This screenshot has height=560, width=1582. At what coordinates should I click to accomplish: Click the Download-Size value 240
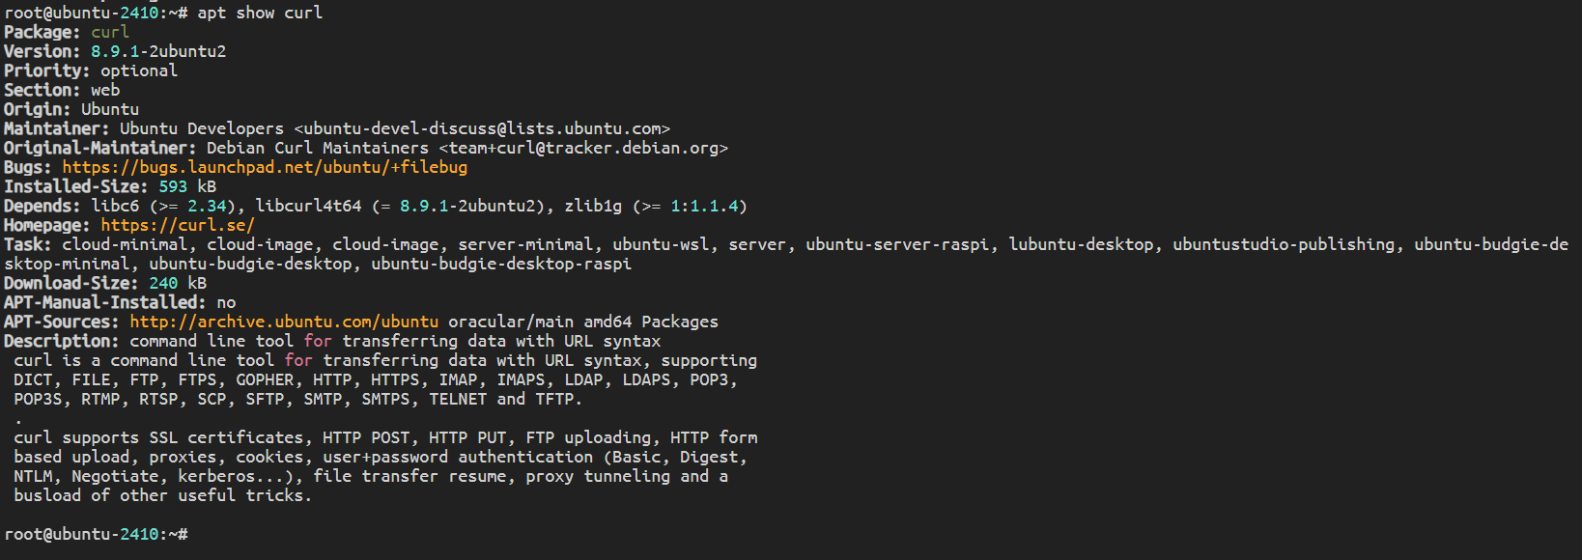click(163, 283)
